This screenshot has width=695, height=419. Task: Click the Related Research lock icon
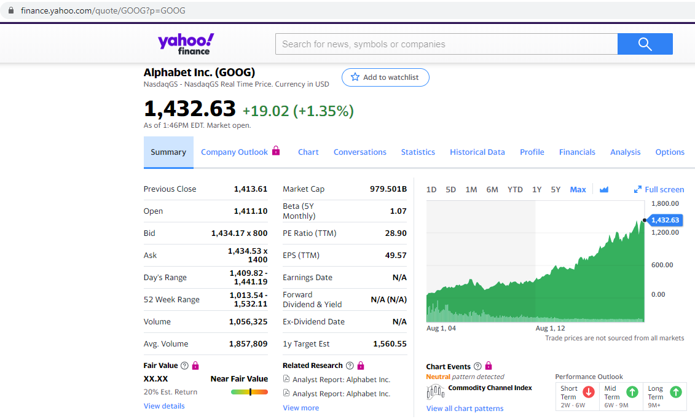361,366
